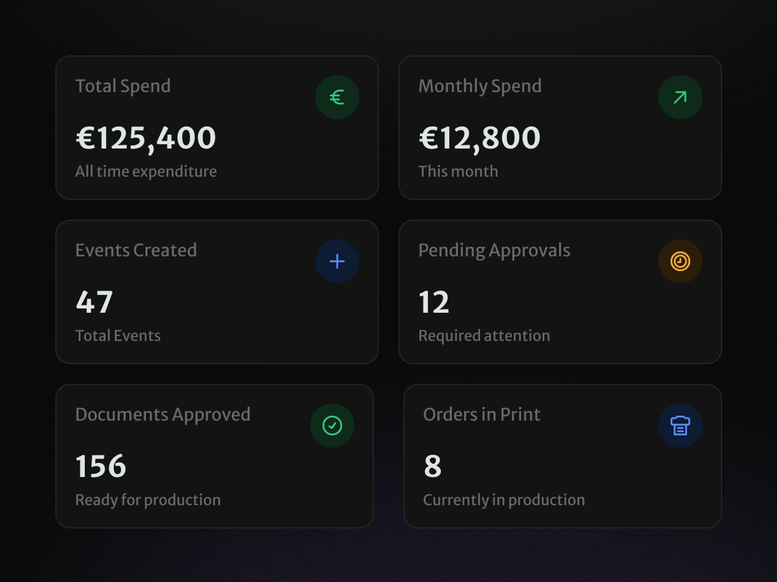Click the 156 documents count
This screenshot has height=582, width=777.
[x=101, y=466]
